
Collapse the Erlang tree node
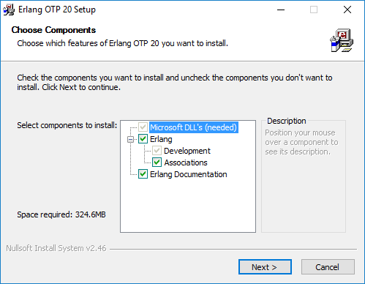point(131,139)
